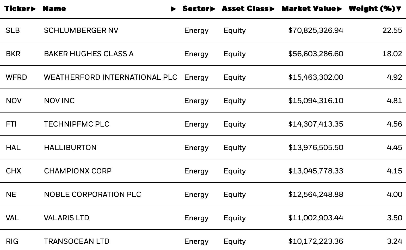Screen dimensions: 406x250
Task: Sort by Market Value arrow
Action: coord(340,9)
